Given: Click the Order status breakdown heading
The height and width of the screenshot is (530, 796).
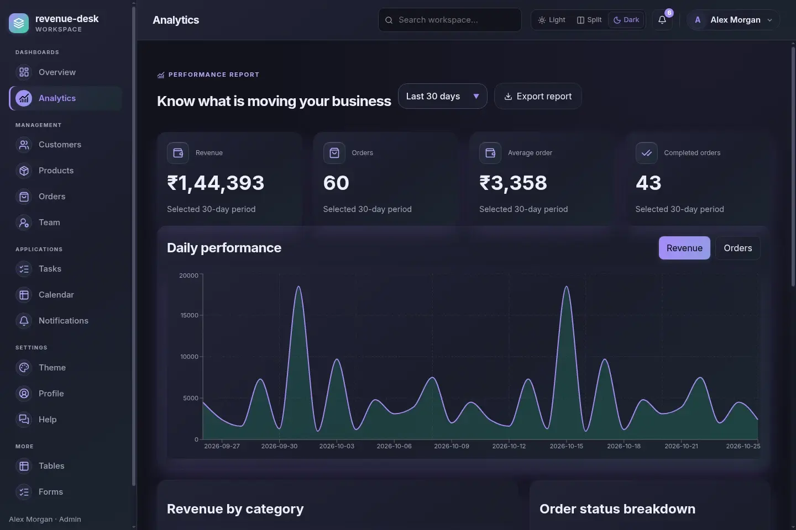Looking at the screenshot, I should (x=617, y=509).
